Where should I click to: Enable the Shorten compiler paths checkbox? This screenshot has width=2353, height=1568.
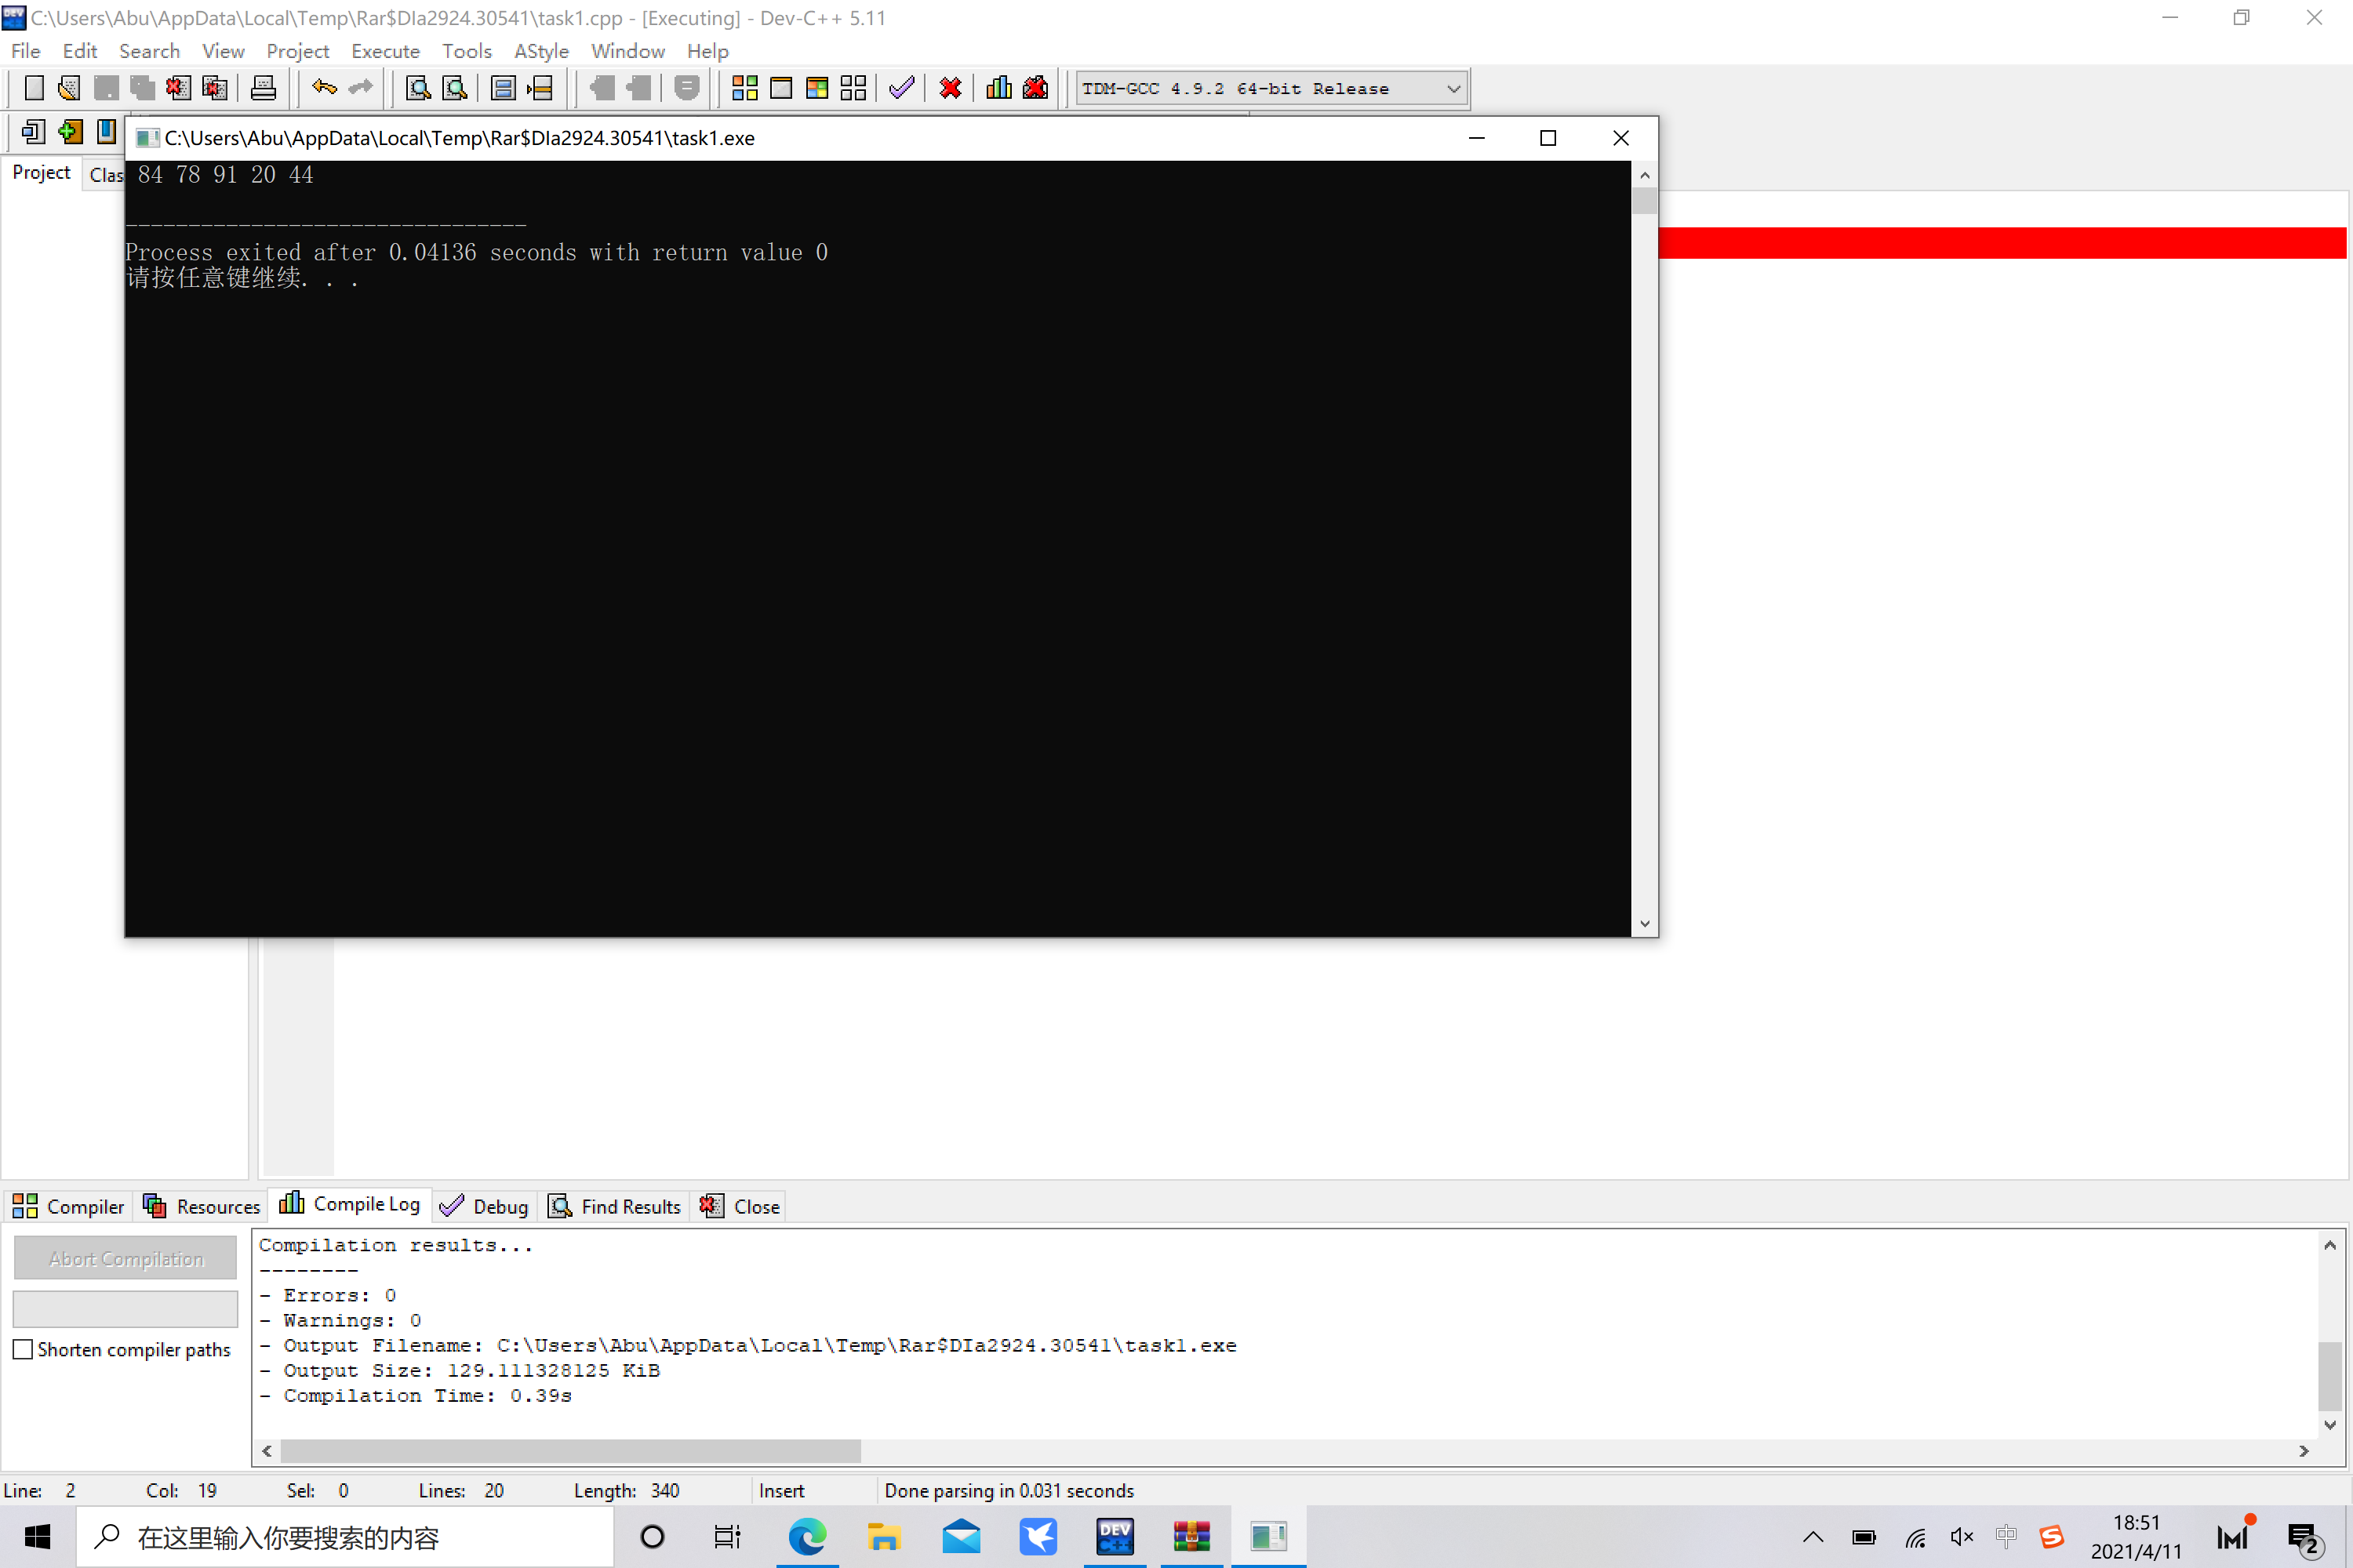pyautogui.click(x=23, y=1349)
